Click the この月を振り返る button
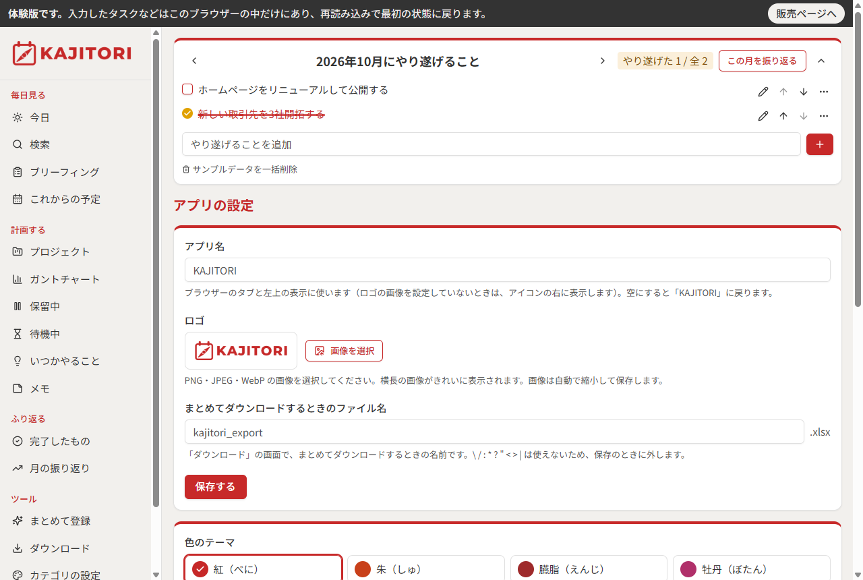Image resolution: width=863 pixels, height=580 pixels. (763, 61)
